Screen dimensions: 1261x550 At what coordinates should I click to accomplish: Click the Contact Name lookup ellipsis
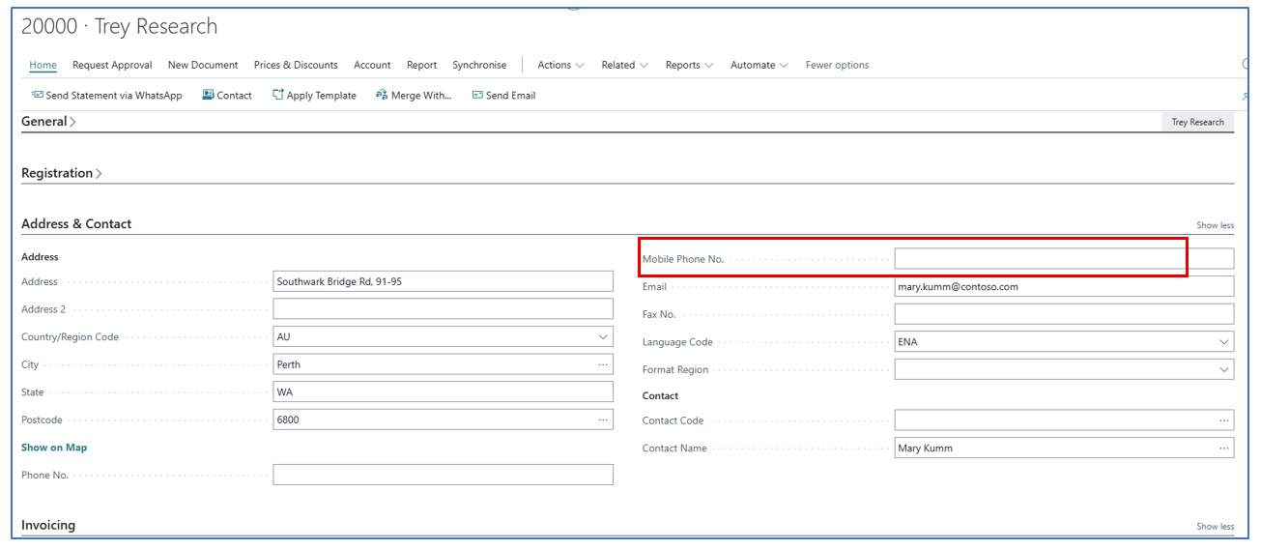pyautogui.click(x=1224, y=449)
